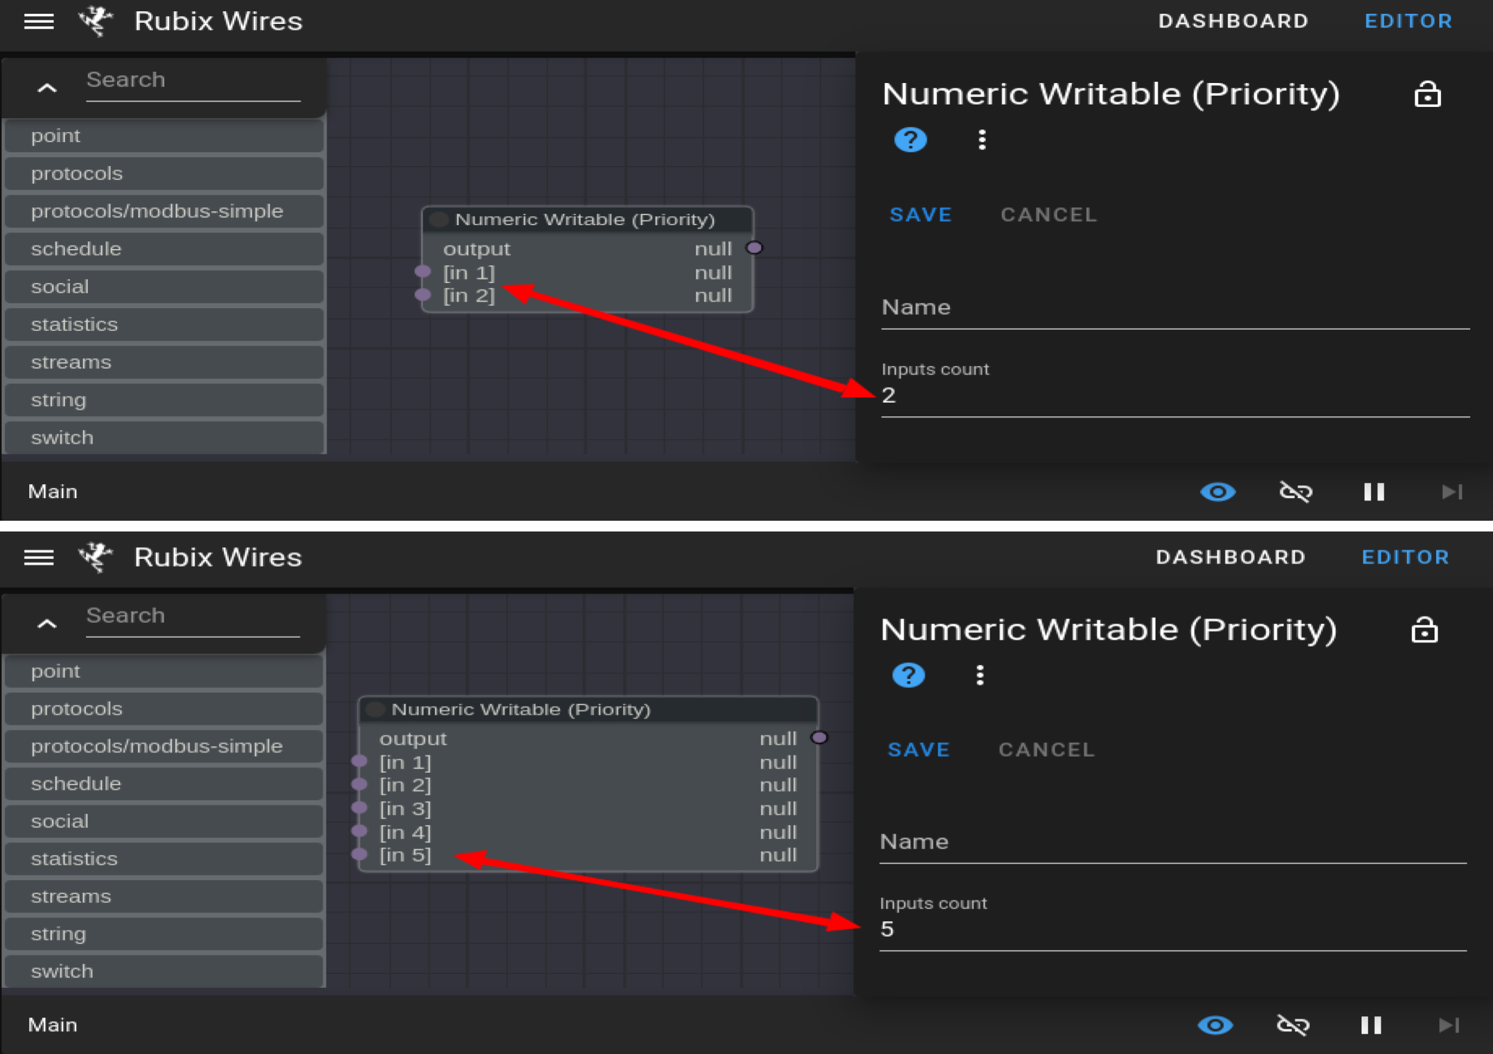The image size is (1493, 1054).
Task: Pause the engine in the upper screenshot
Action: click(1374, 491)
